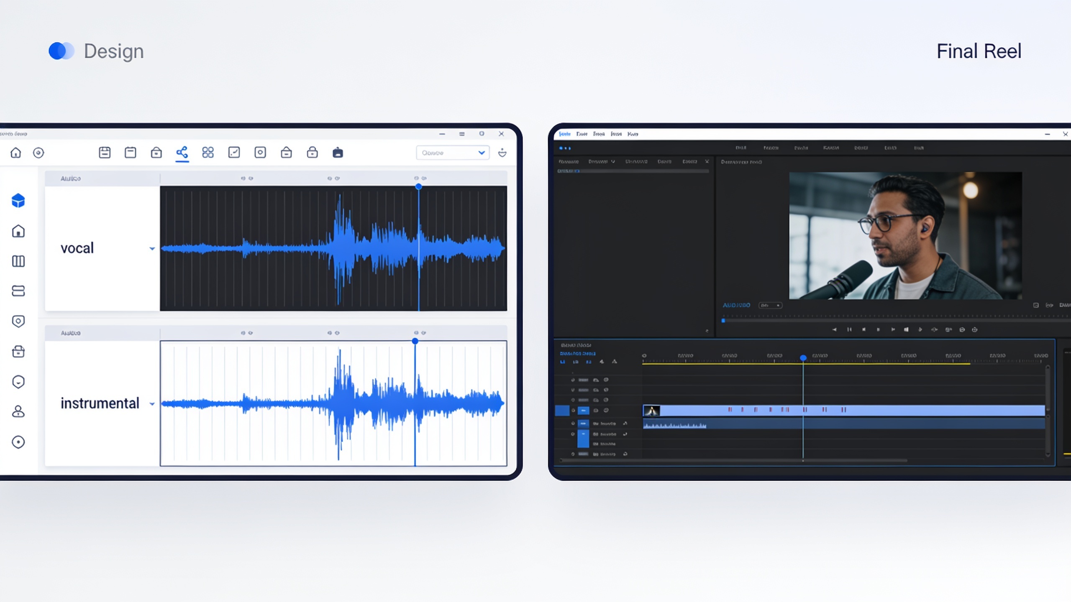
Task: Click the small square icon at preview bottom right
Action: [1036, 306]
